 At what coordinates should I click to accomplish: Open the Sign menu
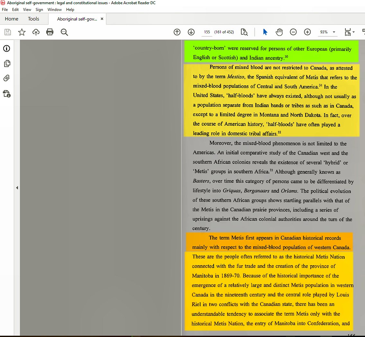coord(39,10)
